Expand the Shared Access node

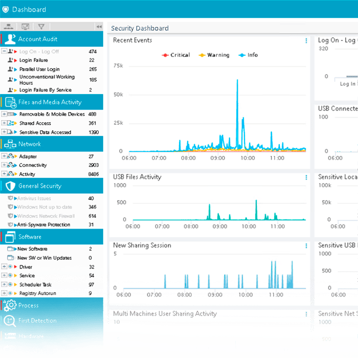tap(4, 123)
